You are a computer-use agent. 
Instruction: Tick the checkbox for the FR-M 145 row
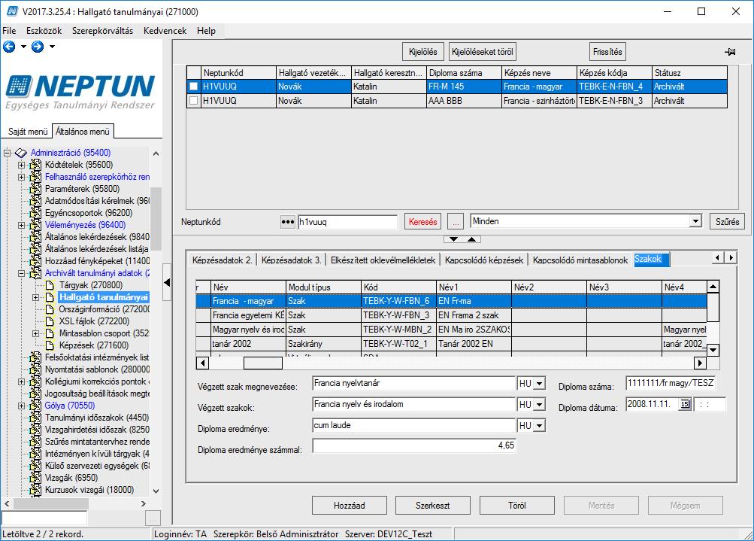(x=193, y=87)
